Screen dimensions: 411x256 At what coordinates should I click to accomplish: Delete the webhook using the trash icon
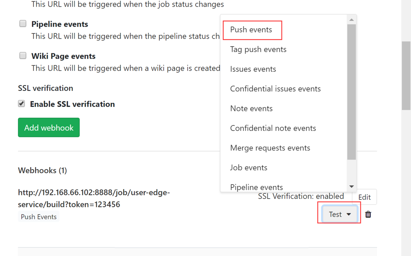pos(368,214)
